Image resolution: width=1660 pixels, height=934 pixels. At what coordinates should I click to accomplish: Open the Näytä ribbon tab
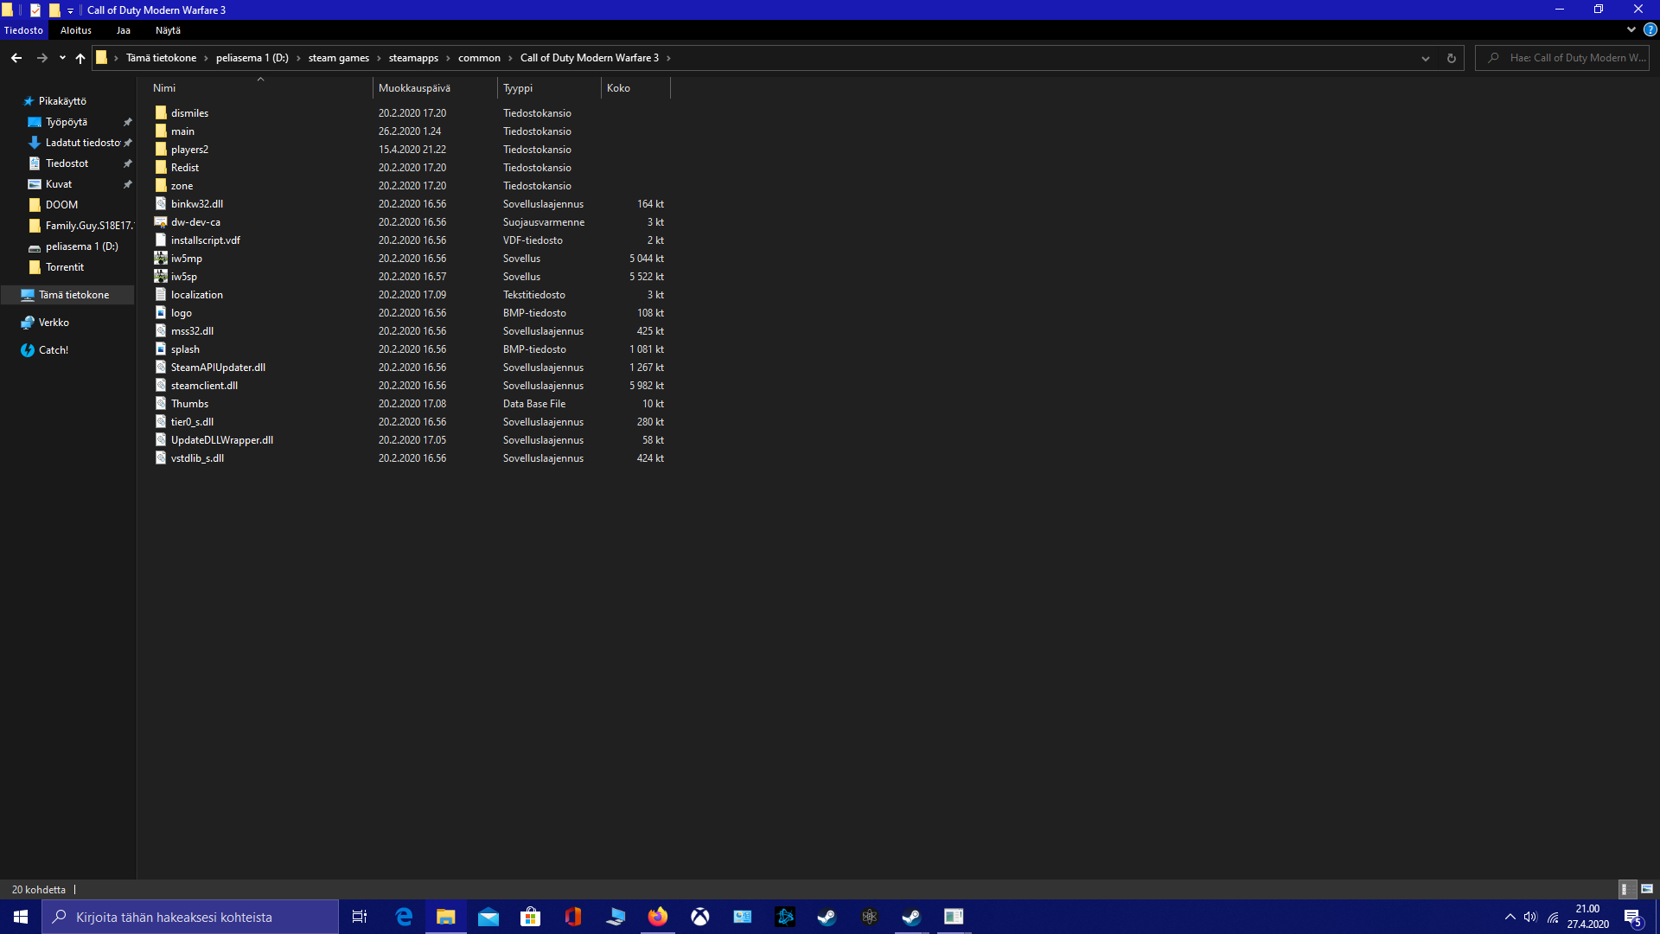pos(168,30)
